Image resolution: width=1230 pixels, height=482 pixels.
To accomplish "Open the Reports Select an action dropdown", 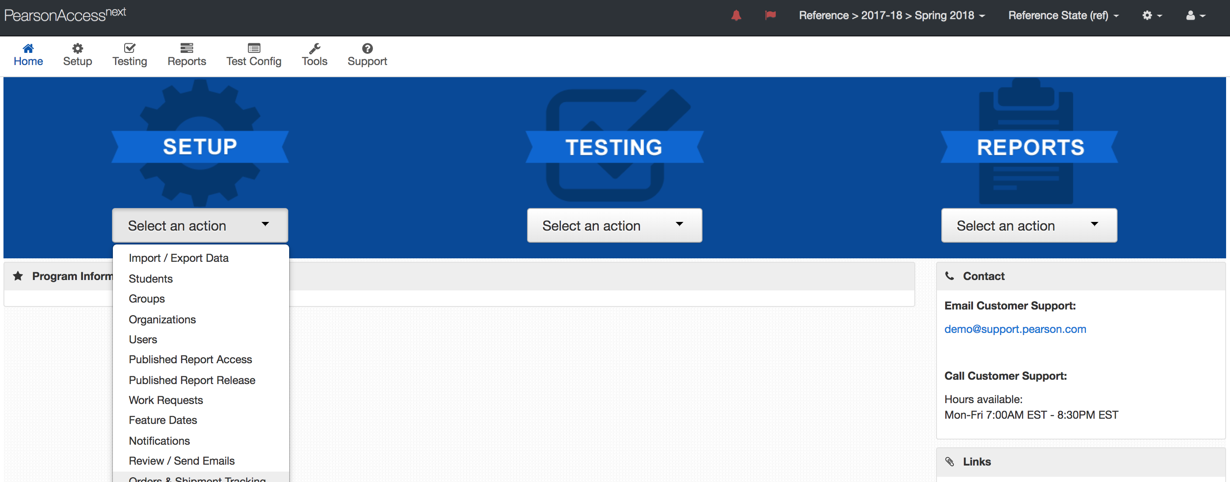I will [1029, 225].
